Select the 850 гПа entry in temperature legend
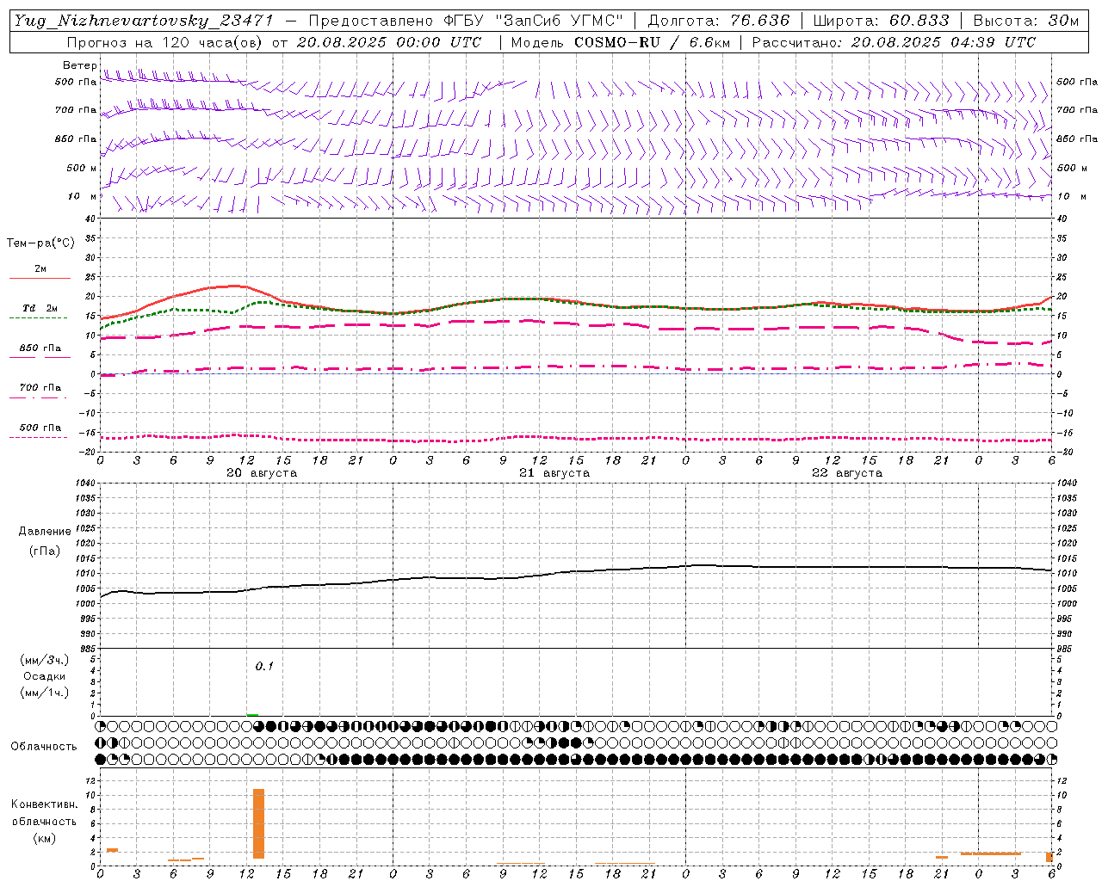The image size is (1102, 881). pos(40,348)
